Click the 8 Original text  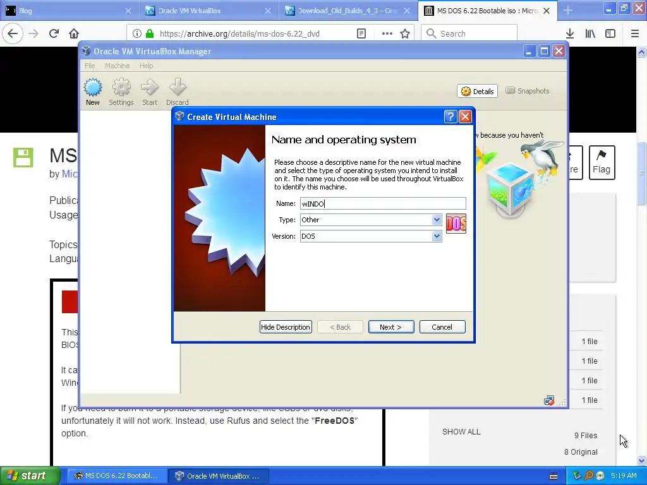click(x=581, y=452)
